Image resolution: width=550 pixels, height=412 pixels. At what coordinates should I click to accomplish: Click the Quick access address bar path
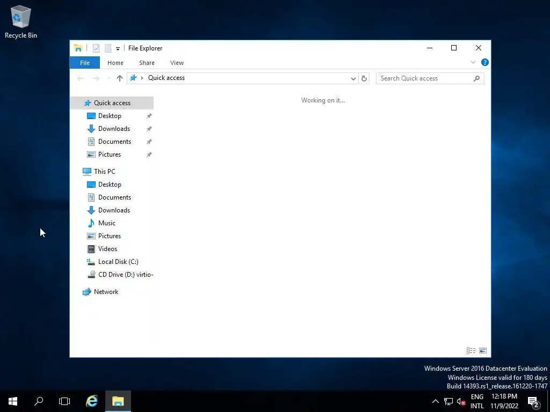pyautogui.click(x=167, y=78)
